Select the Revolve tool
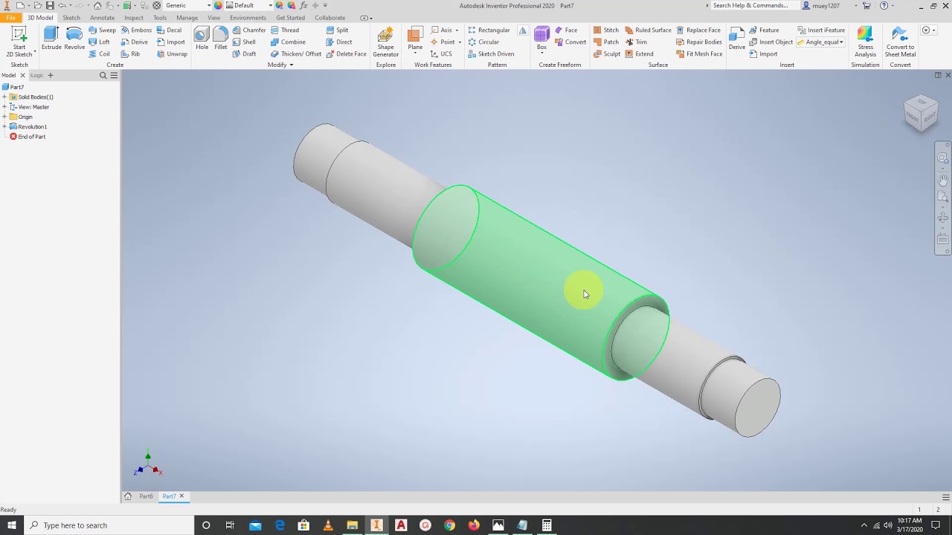The height and width of the screenshot is (535, 952). coord(74,39)
